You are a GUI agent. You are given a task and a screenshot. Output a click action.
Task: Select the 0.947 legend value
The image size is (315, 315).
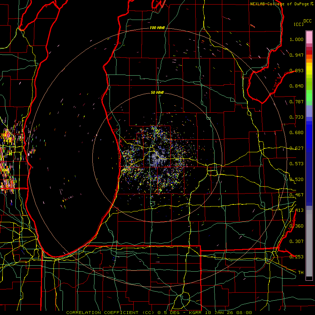coord(296,55)
